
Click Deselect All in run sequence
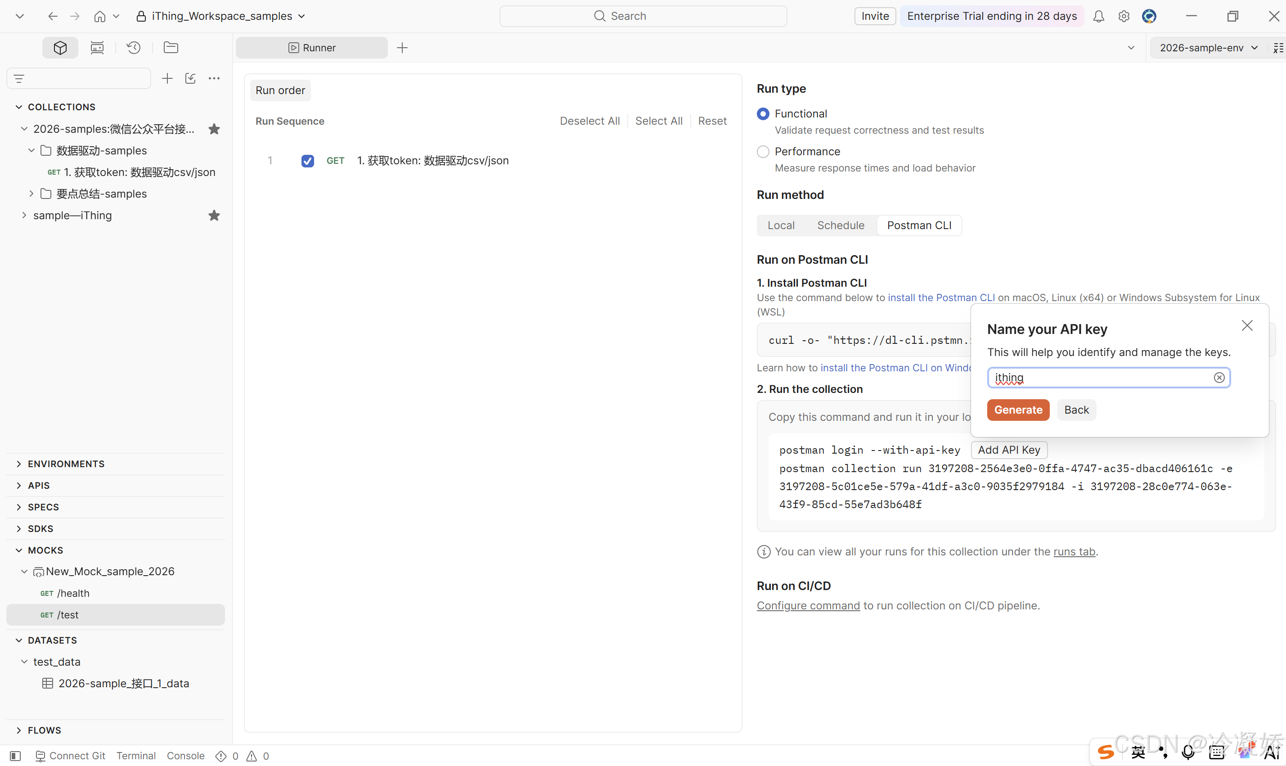coord(589,121)
